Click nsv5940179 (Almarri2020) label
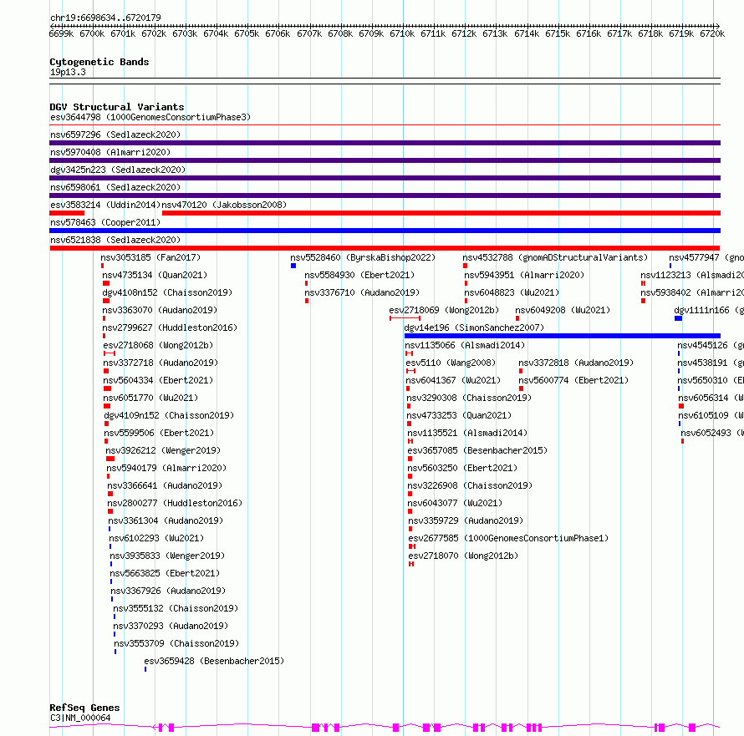 [166, 468]
